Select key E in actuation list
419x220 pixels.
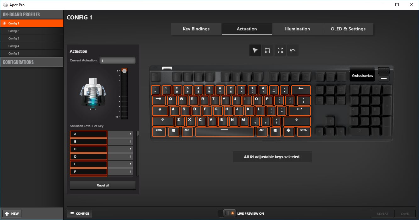click(88, 164)
